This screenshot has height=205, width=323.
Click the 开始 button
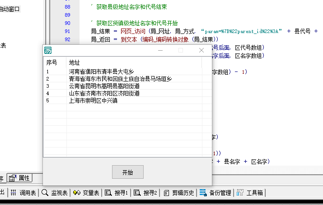[128, 172]
